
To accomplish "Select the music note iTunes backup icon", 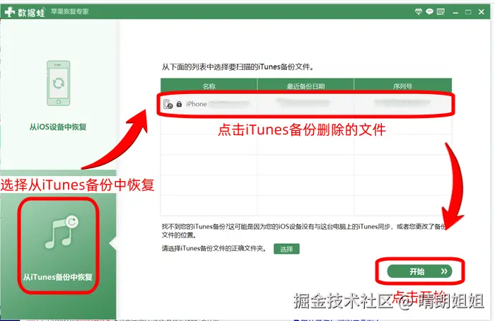I will tap(62, 232).
